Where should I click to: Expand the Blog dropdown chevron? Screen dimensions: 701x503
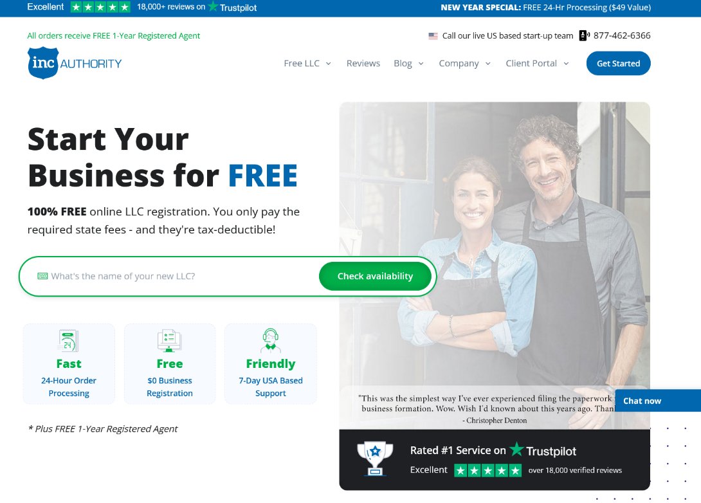tap(421, 64)
